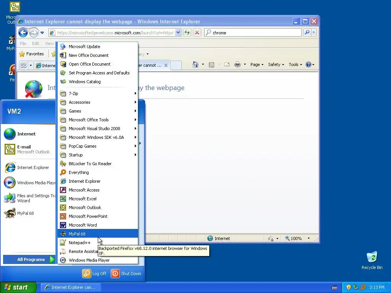391x293 pixels.
Task: Open the IE Tools menu
Action: (295, 64)
